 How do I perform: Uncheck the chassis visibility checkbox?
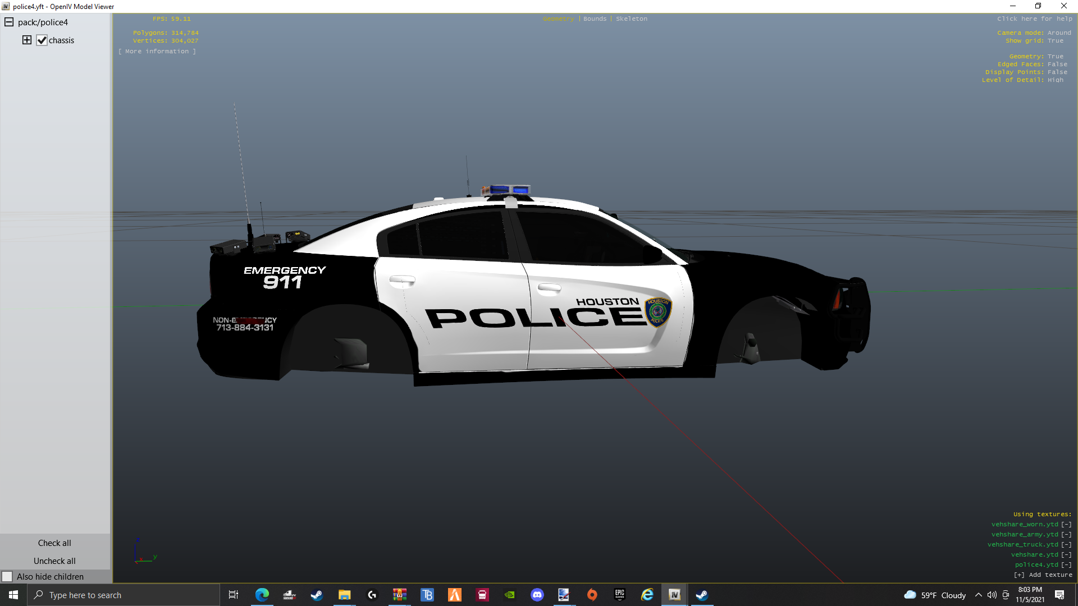click(x=42, y=40)
